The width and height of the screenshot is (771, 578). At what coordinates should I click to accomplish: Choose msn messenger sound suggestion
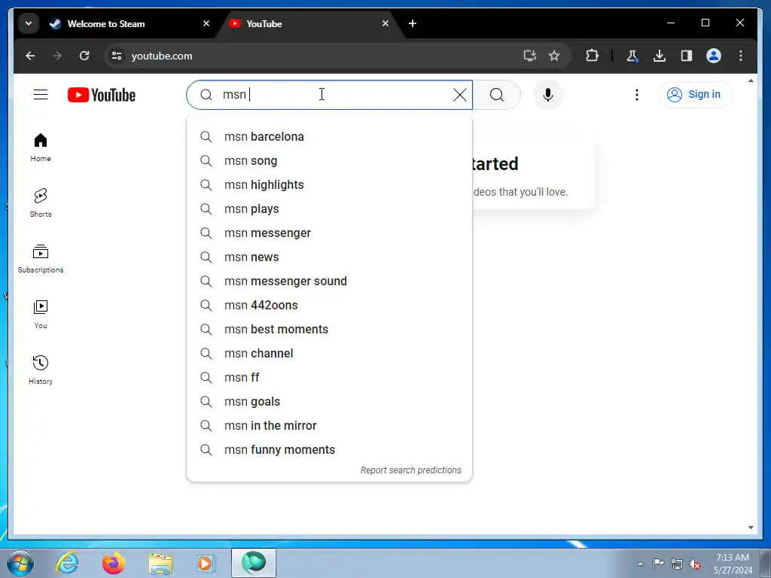coord(330,281)
